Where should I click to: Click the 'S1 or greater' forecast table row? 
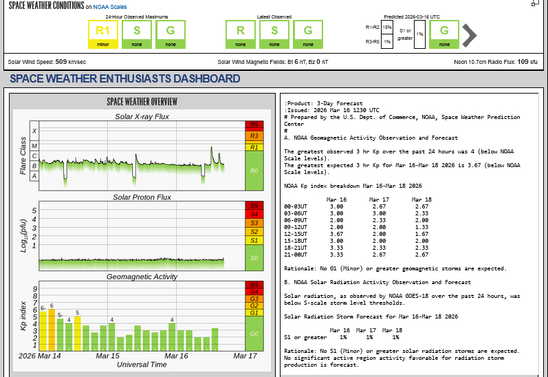tap(342, 337)
